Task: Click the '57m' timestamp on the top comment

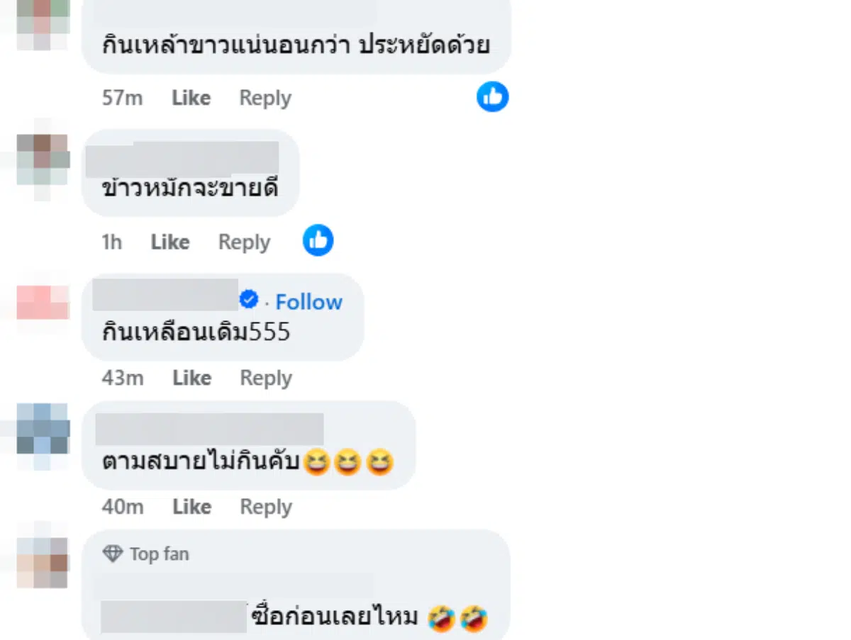Action: click(x=121, y=99)
